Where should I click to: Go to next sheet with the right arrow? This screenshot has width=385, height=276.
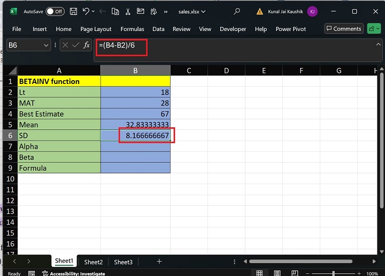[x=29, y=261]
